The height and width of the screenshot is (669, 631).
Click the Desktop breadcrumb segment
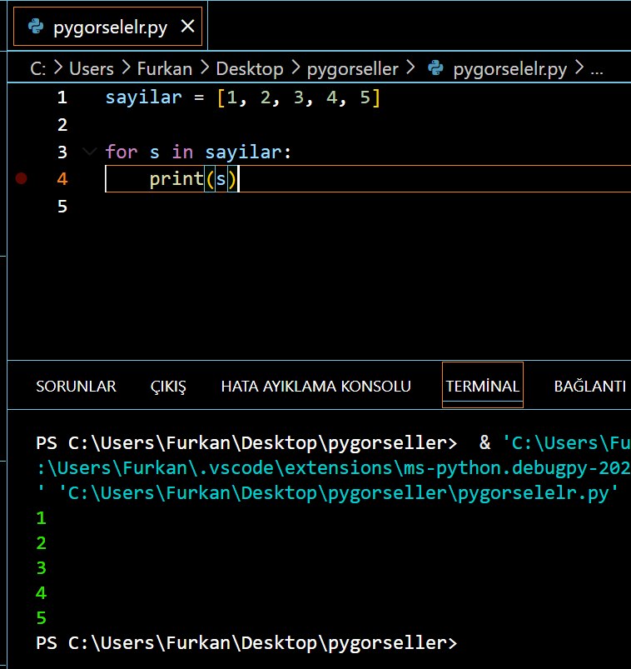pos(249,68)
